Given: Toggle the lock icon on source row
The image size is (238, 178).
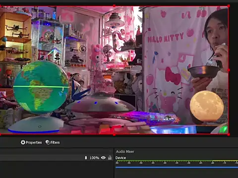Looking at the screenshot, I should pos(110,158).
